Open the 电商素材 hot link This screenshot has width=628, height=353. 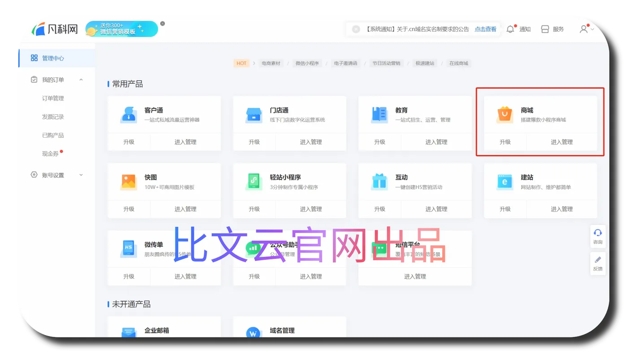pyautogui.click(x=271, y=63)
